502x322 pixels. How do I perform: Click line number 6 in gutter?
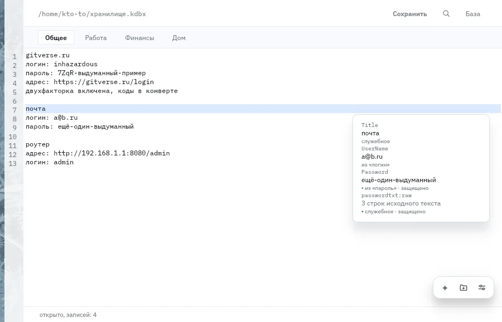[x=15, y=101]
